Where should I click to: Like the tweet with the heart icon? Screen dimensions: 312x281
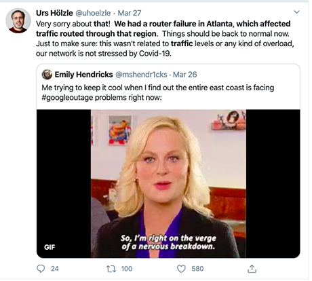[181, 269]
